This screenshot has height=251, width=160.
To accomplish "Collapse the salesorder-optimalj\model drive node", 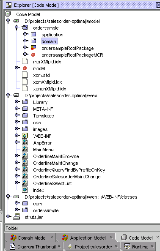I will [x=8, y=21].
